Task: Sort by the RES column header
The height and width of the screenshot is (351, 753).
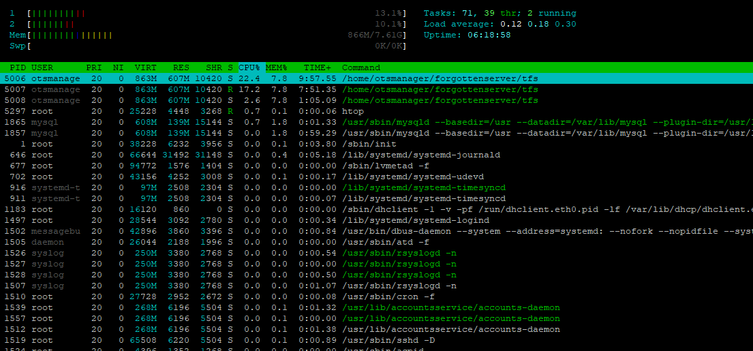Action: pyautogui.click(x=181, y=67)
